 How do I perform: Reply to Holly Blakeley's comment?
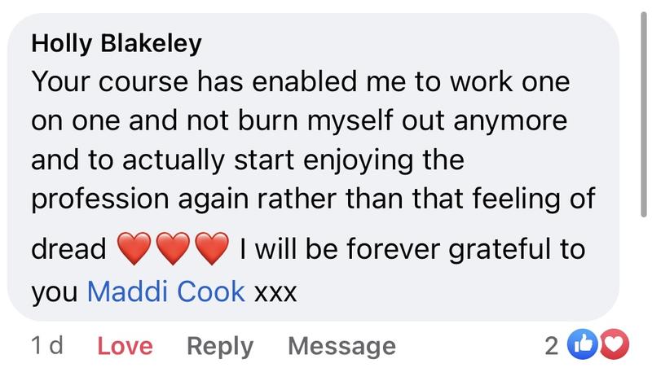click(x=220, y=346)
